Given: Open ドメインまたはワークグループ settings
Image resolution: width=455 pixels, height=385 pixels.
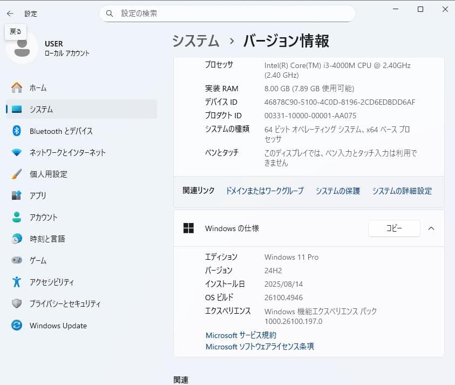Looking at the screenshot, I should [264, 191].
